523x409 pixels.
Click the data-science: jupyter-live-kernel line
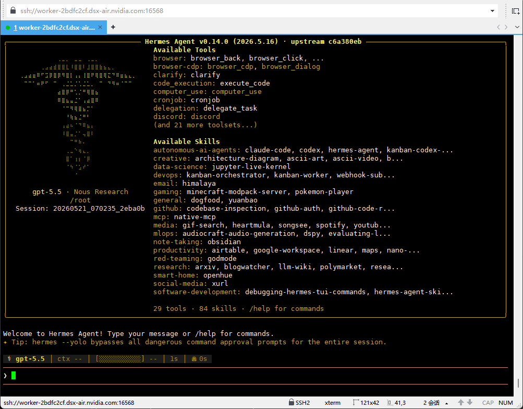[x=222, y=166]
